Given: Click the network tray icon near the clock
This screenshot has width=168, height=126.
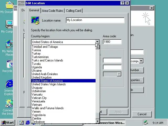Looking at the screenshot, I should click(146, 123).
